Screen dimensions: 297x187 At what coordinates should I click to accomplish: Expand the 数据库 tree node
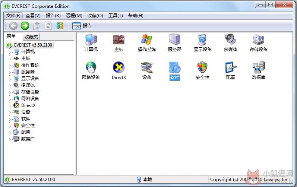tap(10, 139)
